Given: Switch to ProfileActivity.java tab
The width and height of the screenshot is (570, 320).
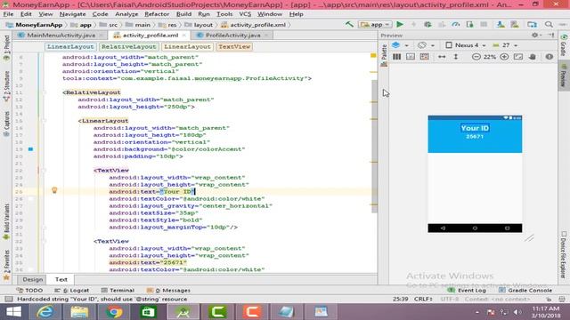Looking at the screenshot, I should tap(232, 36).
